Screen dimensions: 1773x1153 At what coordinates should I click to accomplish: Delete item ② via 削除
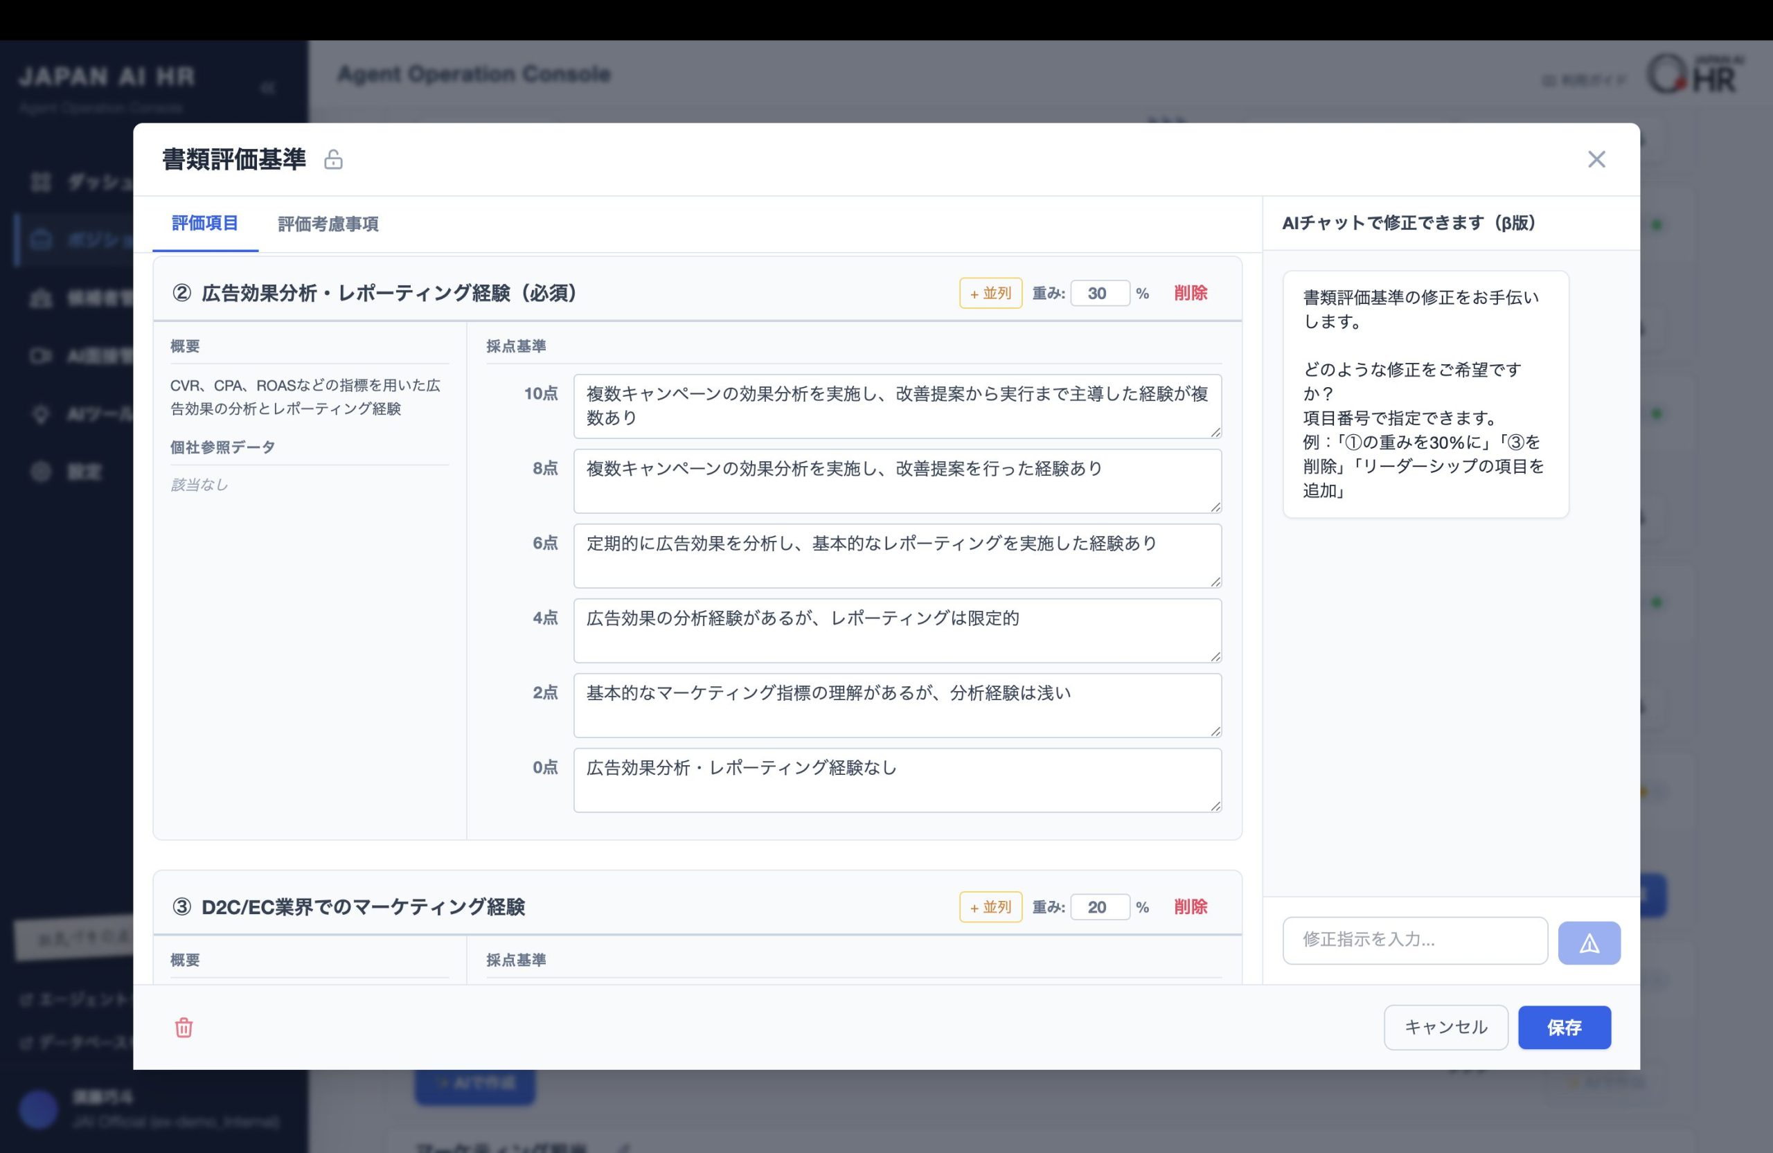click(x=1191, y=294)
